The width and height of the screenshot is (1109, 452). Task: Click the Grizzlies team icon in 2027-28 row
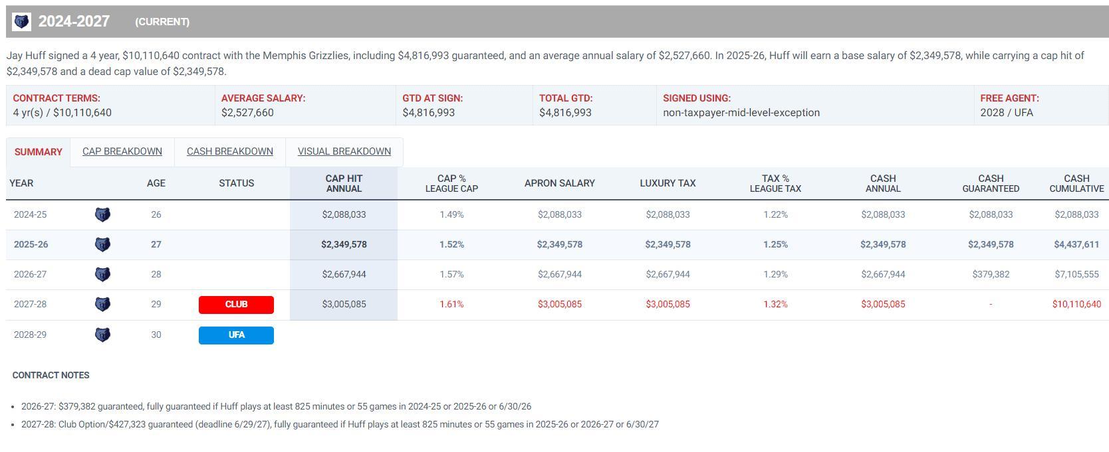point(102,304)
